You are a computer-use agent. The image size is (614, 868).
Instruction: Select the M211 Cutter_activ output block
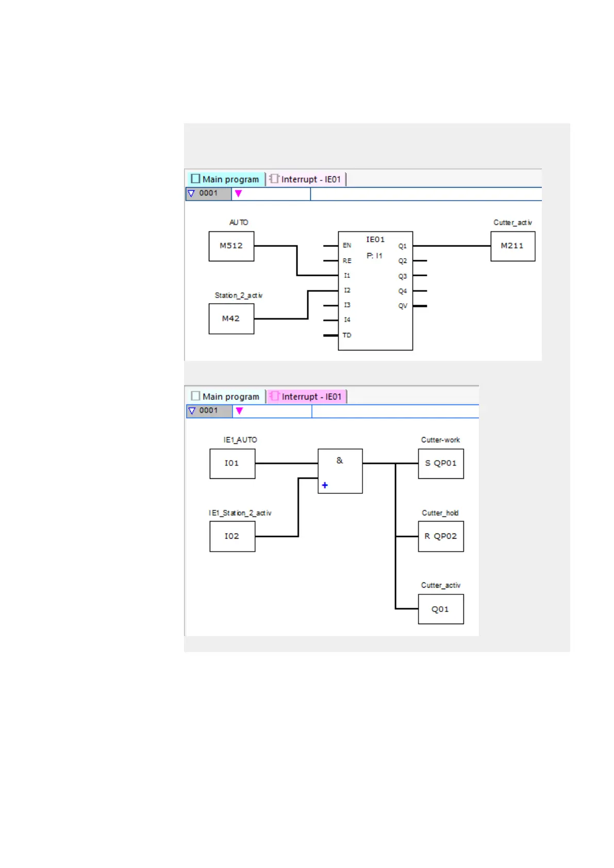[513, 246]
